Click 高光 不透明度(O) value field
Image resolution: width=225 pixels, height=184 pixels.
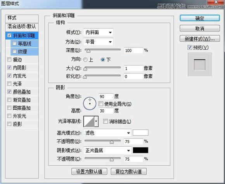[x=133, y=142]
